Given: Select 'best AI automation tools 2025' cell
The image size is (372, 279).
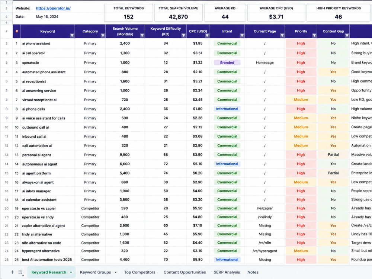Looking at the screenshot, I should [48, 260].
